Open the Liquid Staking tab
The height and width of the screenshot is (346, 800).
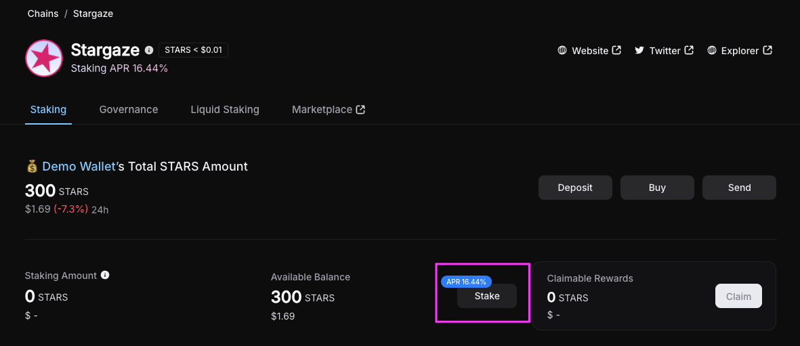225,110
